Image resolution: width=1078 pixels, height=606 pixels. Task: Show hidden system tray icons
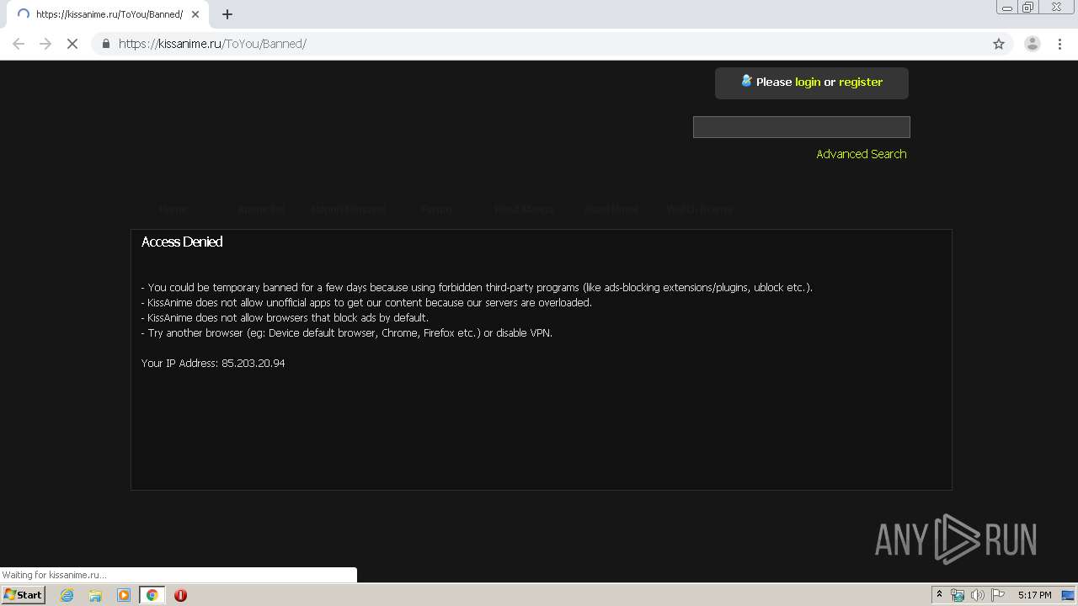click(939, 595)
